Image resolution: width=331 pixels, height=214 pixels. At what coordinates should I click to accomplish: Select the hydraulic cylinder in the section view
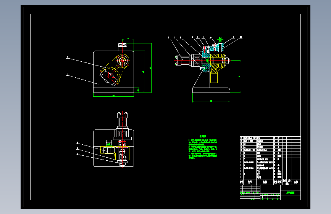coord(183,61)
